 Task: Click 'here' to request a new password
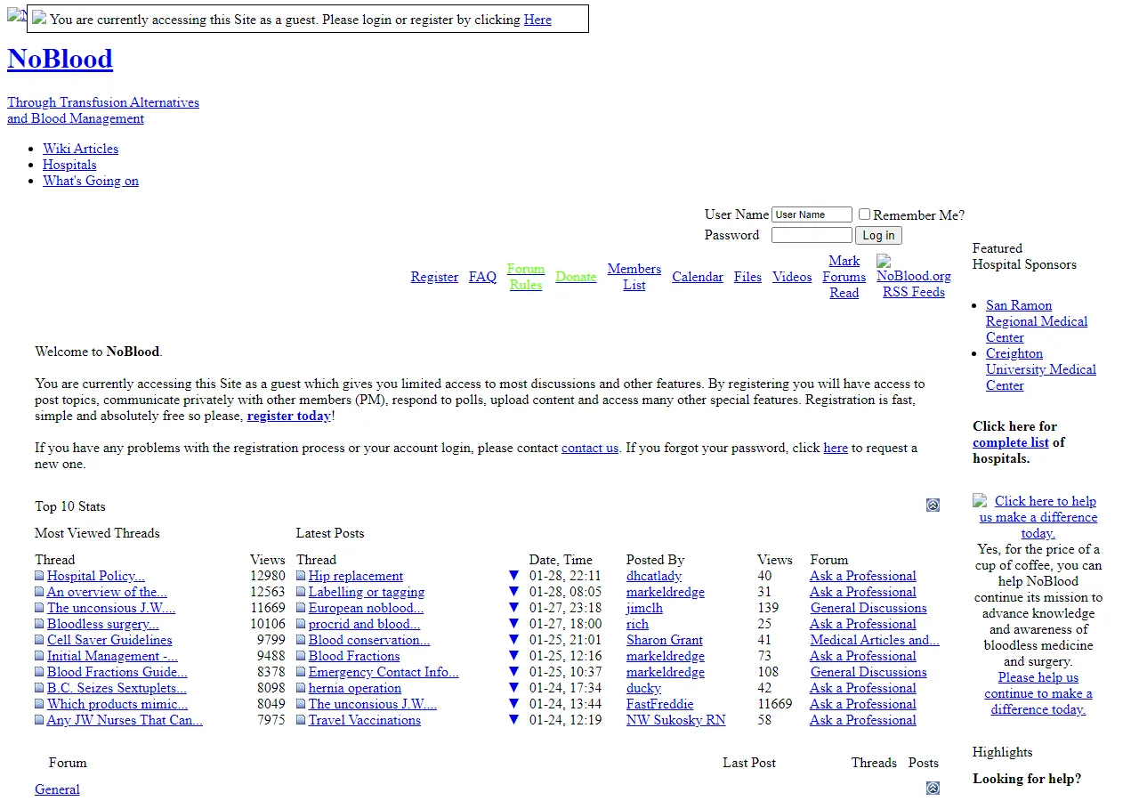click(836, 448)
